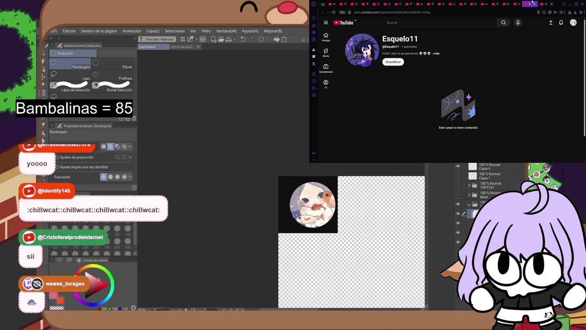Choose the Polilínea selection sub-tool
Screen dimensions: 586x330
click(x=112, y=76)
